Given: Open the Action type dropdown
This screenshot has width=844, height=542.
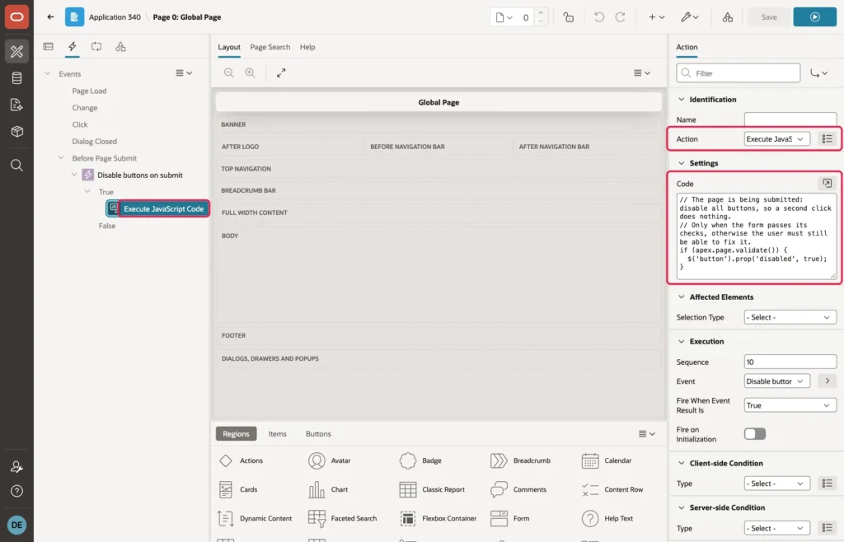Looking at the screenshot, I should point(776,138).
